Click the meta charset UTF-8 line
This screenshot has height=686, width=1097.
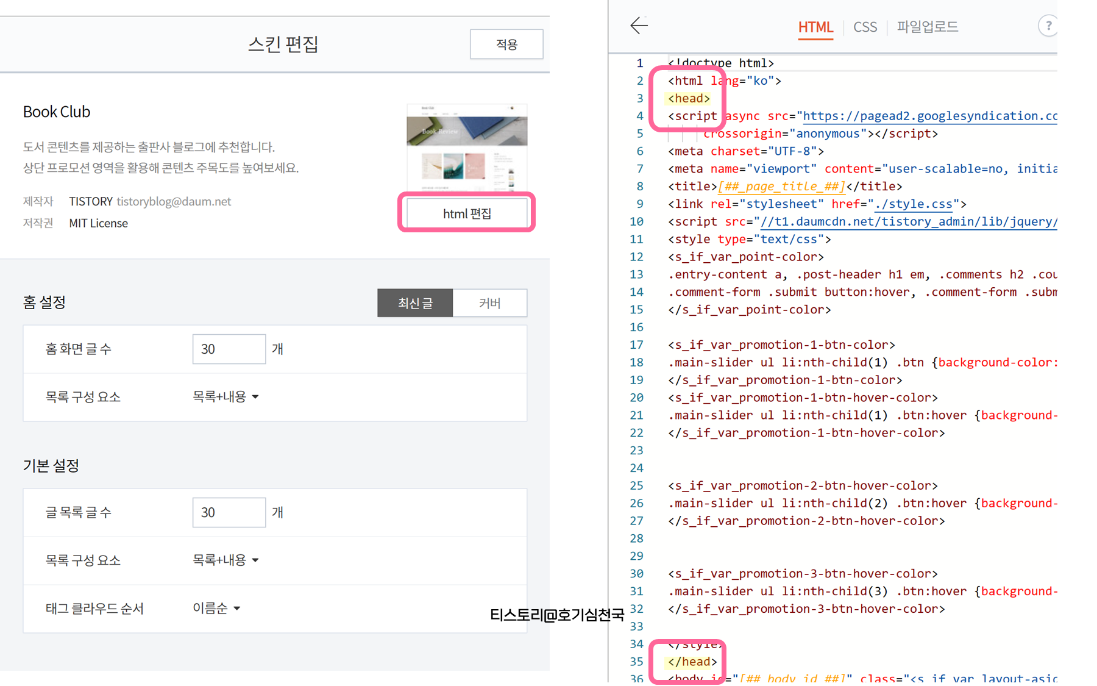click(746, 151)
